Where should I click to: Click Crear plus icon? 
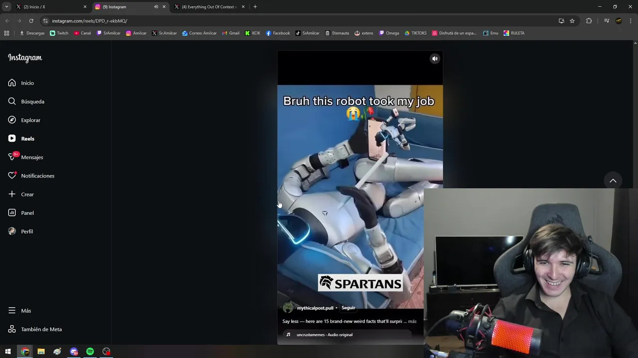21,194
